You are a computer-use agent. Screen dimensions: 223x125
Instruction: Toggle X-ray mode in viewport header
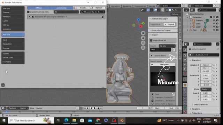point(163,10)
